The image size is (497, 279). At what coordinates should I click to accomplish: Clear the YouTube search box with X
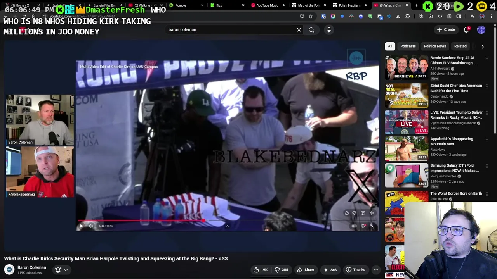pos(299,29)
